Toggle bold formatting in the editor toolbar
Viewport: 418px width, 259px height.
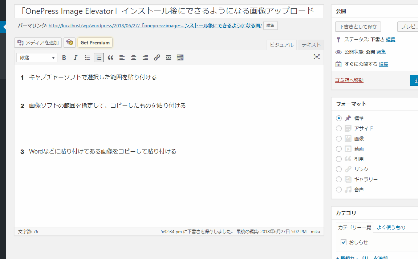coord(64,57)
